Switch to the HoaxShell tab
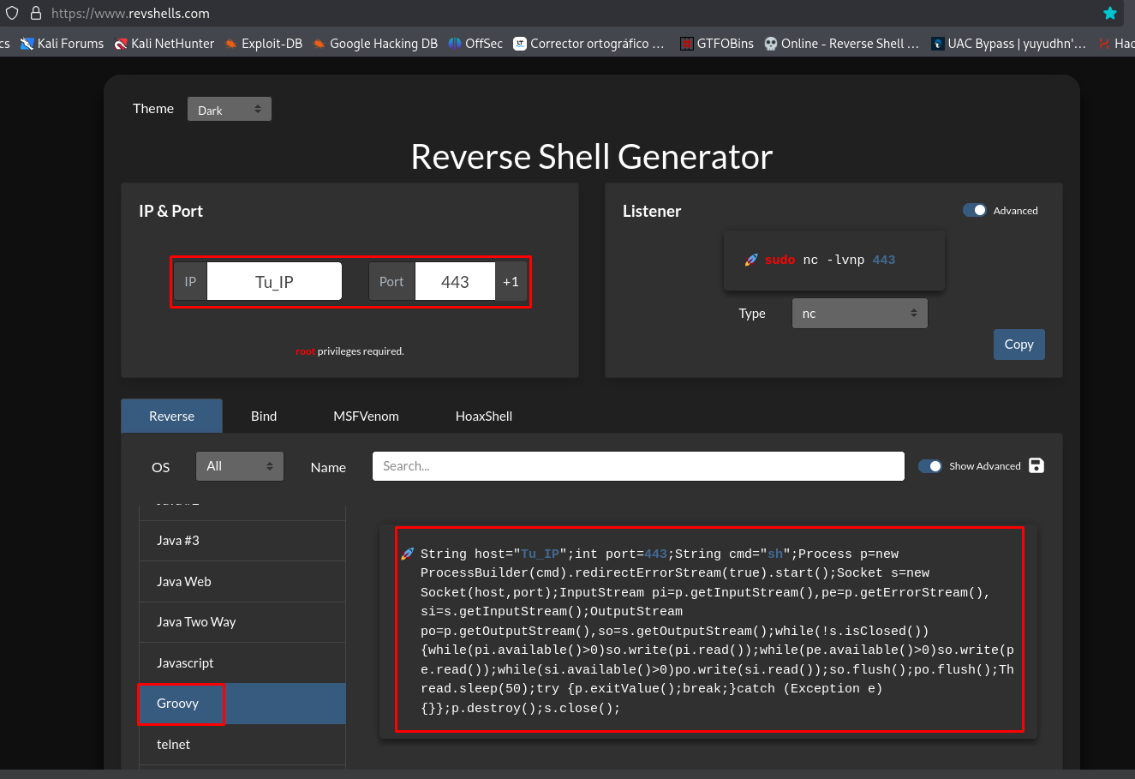The height and width of the screenshot is (779, 1135). (484, 416)
